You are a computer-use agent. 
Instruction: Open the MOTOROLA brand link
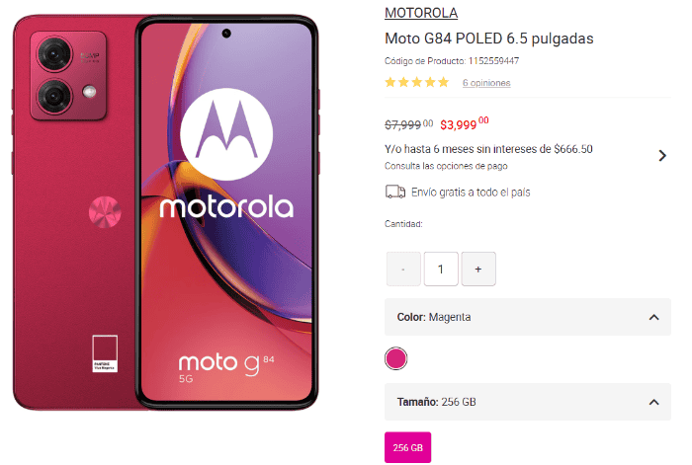pyautogui.click(x=421, y=13)
